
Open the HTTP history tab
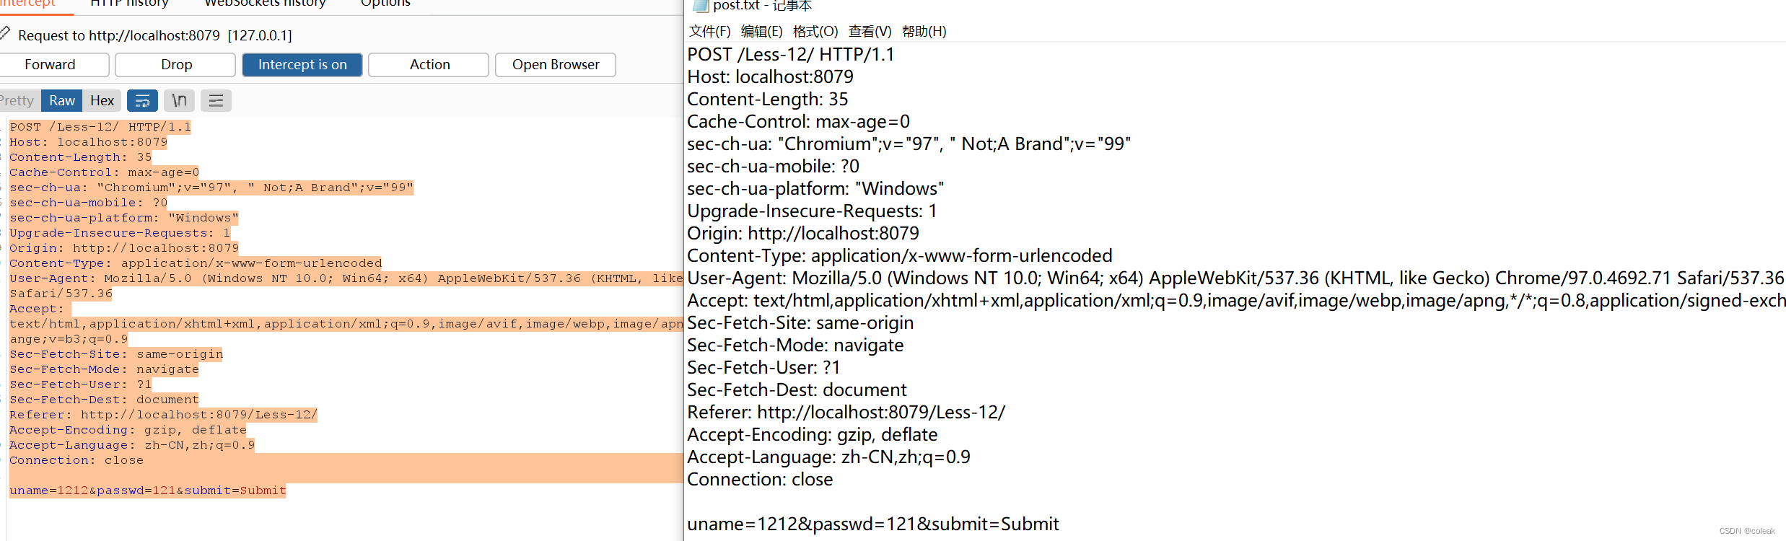129,3
